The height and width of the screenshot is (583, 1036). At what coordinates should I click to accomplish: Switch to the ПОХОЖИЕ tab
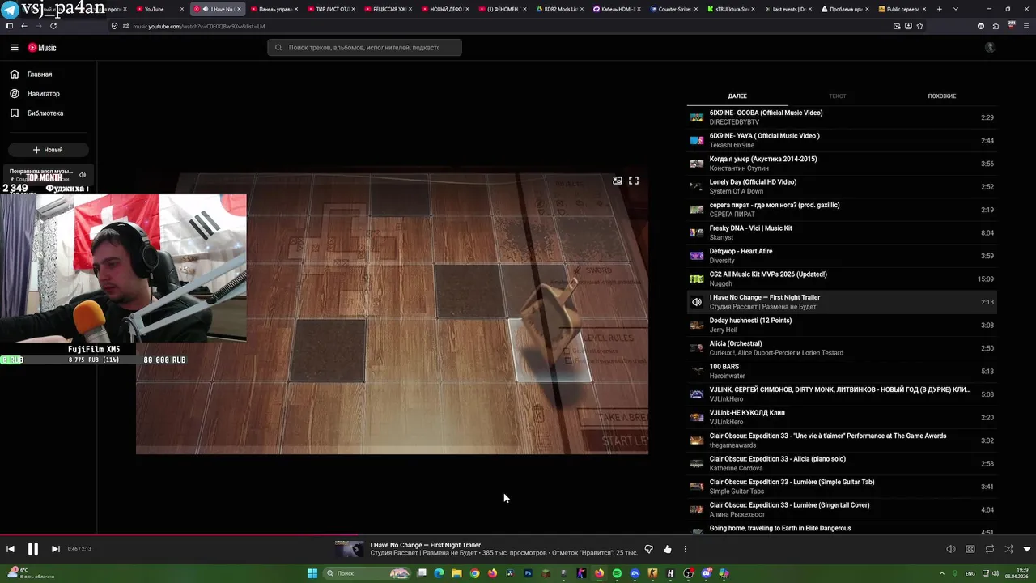pos(941,96)
